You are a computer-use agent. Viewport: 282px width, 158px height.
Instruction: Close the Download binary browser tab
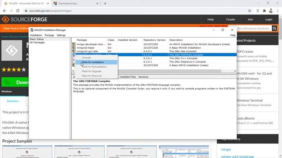[x=97, y=4]
